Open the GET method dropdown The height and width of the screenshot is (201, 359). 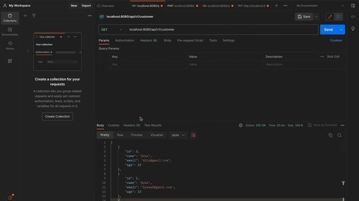tap(112, 30)
